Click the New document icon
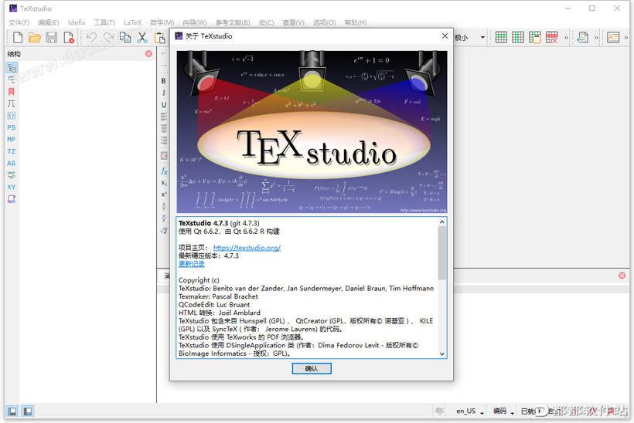The height and width of the screenshot is (423, 634). point(18,38)
